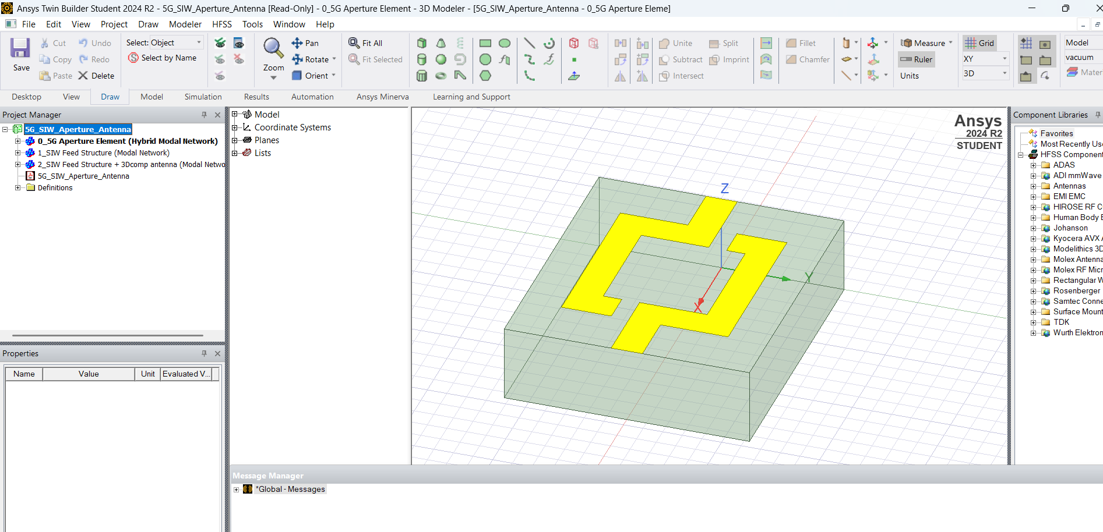Select the Draw spline tool
1103x532 pixels.
(x=529, y=59)
